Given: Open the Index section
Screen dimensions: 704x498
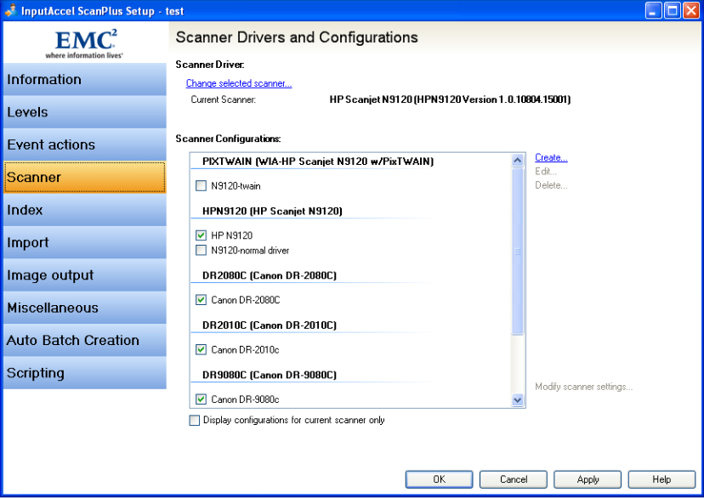Looking at the screenshot, I should click(x=84, y=210).
